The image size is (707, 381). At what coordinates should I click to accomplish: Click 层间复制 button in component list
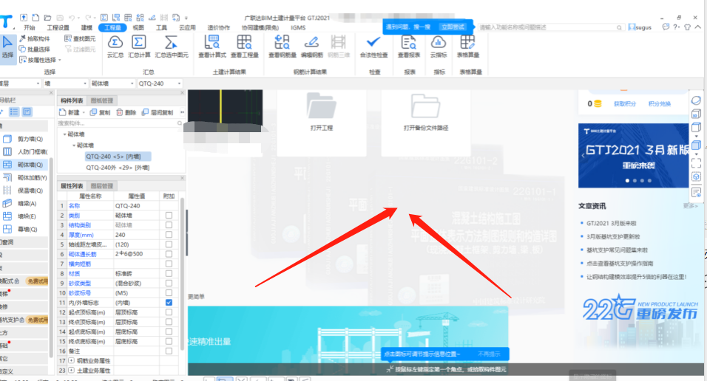tap(158, 112)
